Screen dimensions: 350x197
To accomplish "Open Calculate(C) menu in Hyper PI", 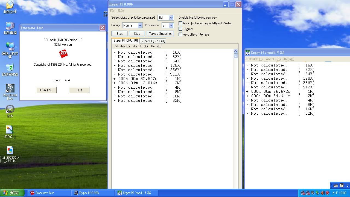I will click(121, 46).
